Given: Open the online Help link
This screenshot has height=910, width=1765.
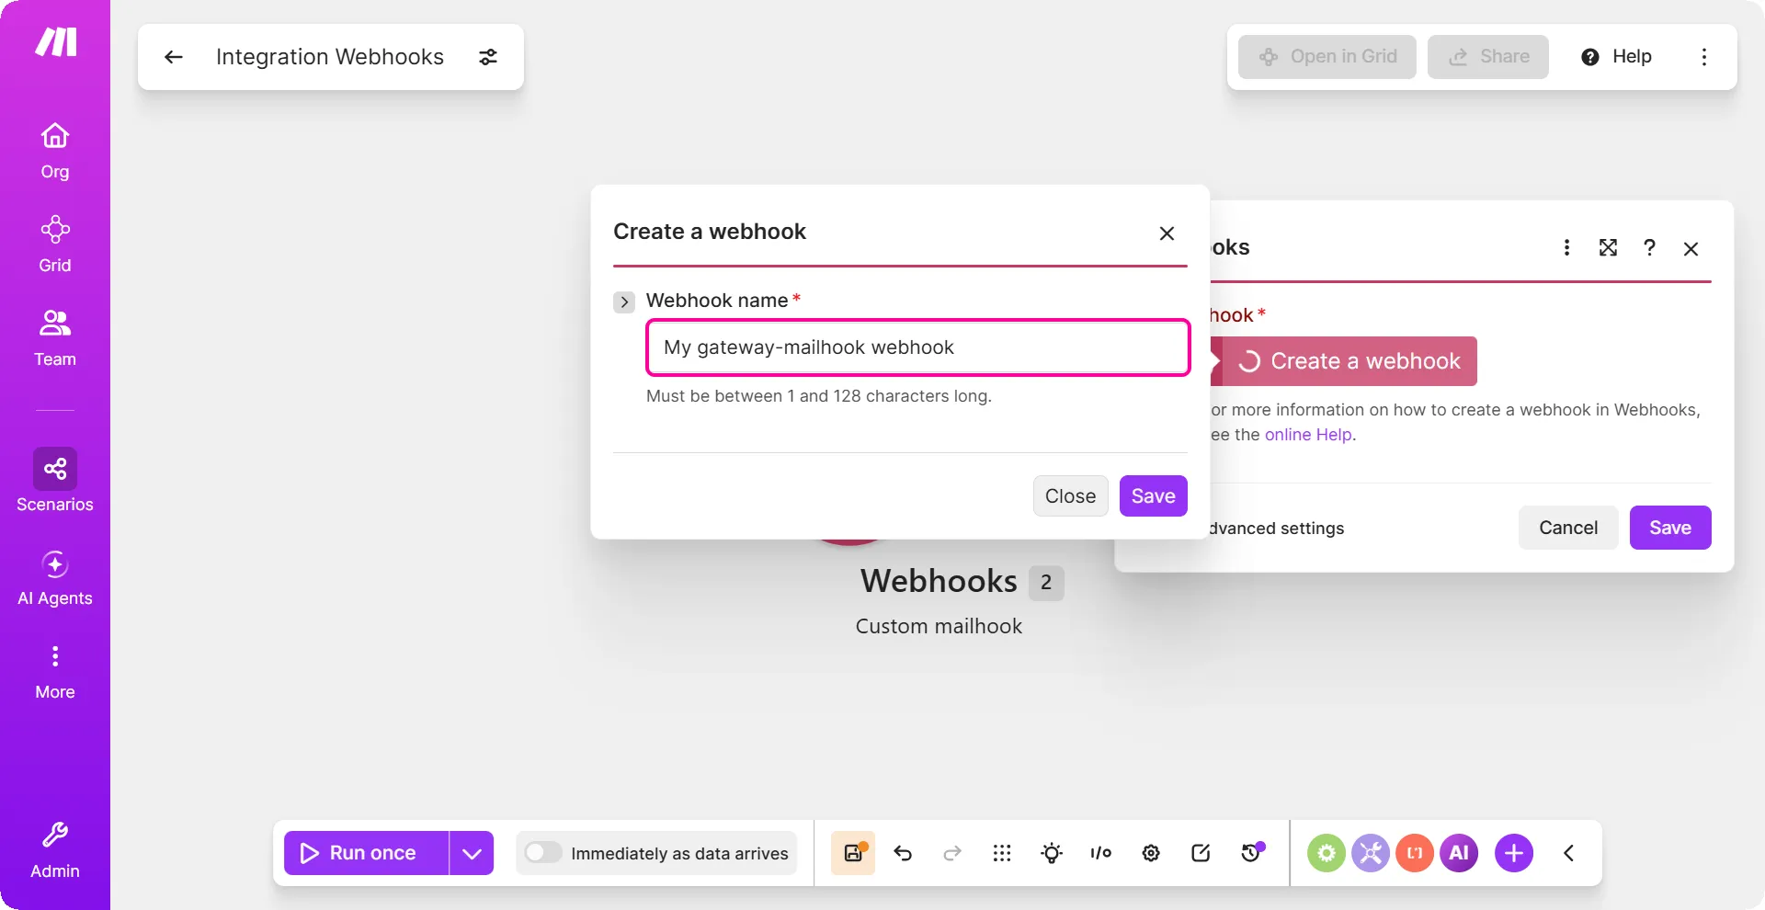Looking at the screenshot, I should coord(1308,435).
